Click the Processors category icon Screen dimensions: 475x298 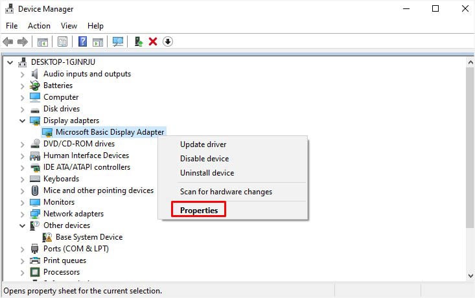tap(35, 272)
